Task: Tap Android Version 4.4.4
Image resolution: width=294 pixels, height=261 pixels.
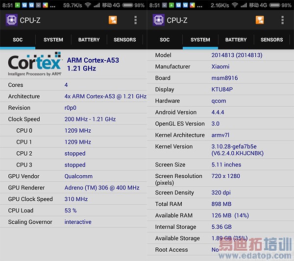Action: coord(218,112)
